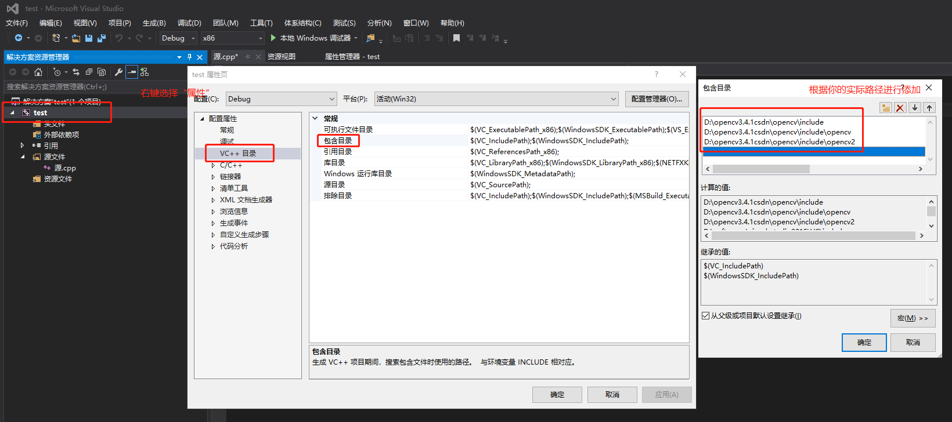Switch to the 资源视图 tab

[282, 57]
